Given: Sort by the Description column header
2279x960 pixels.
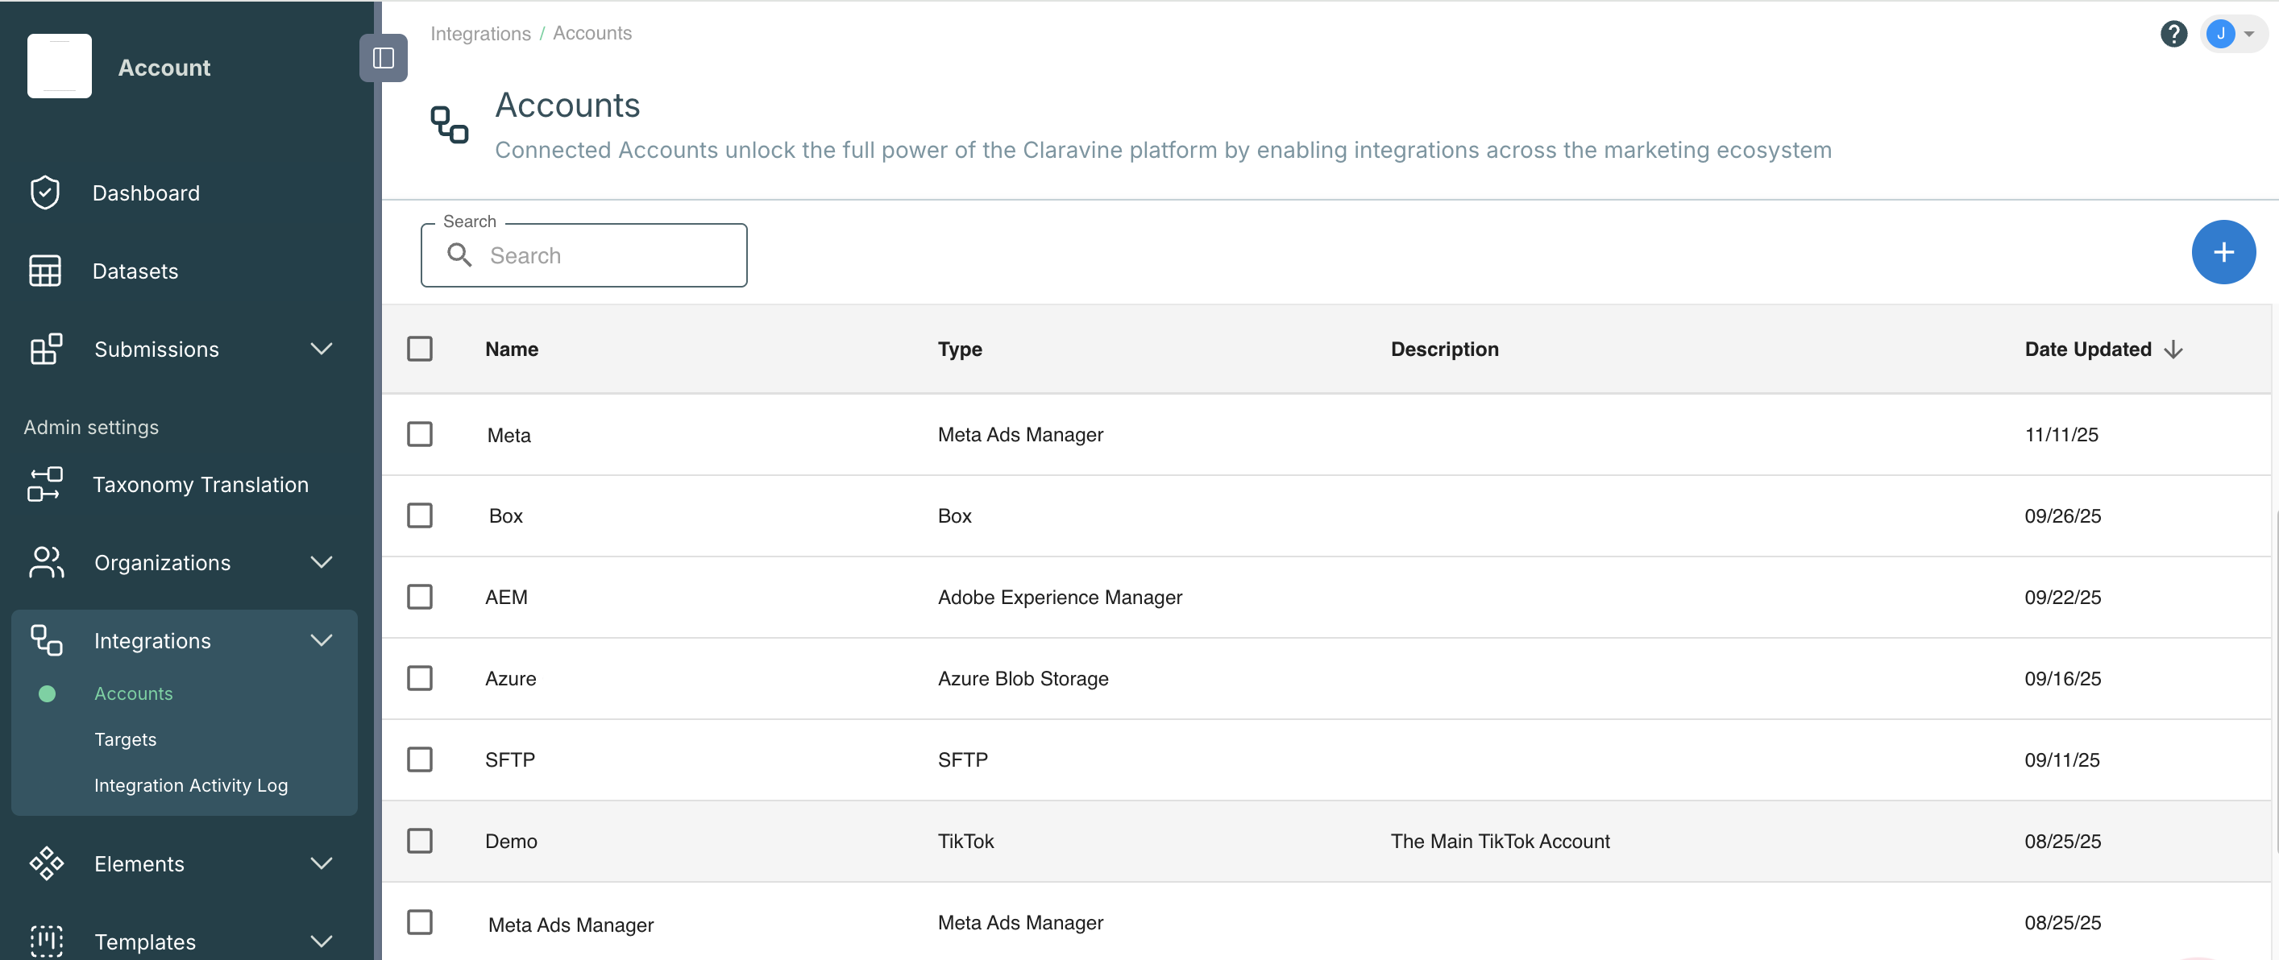Looking at the screenshot, I should click(x=1445, y=350).
